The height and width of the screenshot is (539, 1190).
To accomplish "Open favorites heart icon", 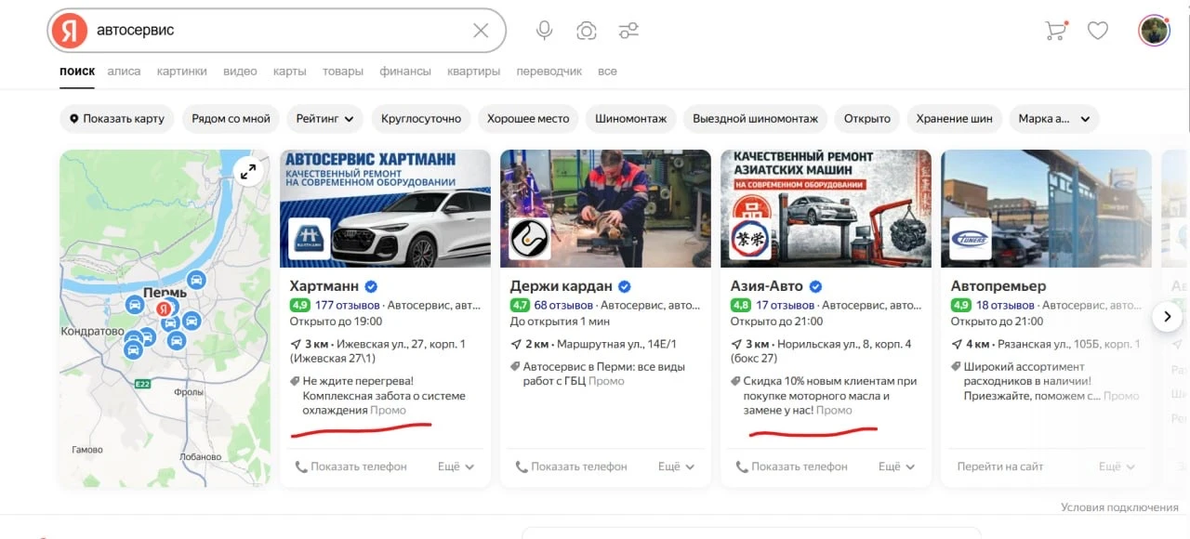I will point(1098,31).
